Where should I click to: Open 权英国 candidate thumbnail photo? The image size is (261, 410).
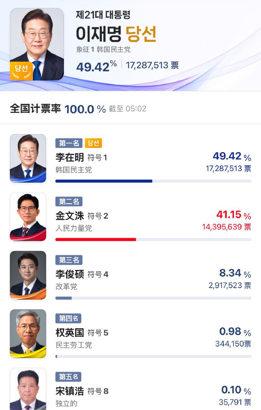pyautogui.click(x=28, y=333)
